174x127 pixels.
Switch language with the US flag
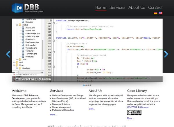(161, 13)
